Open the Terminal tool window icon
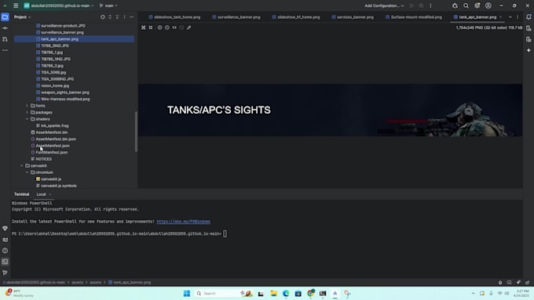 click(5, 262)
